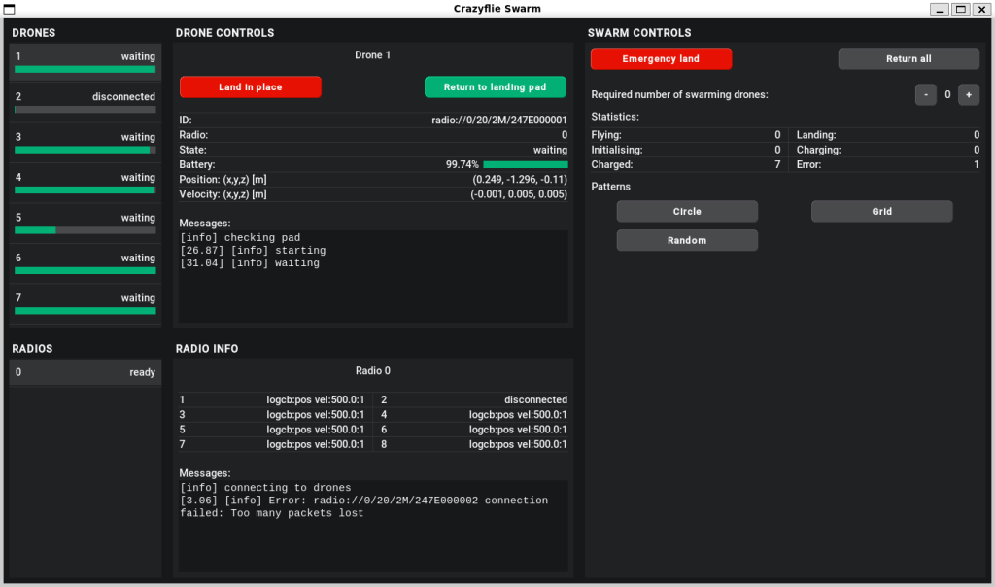
Task: Minimize the Crazyflie Swarm window
Action: (940, 9)
